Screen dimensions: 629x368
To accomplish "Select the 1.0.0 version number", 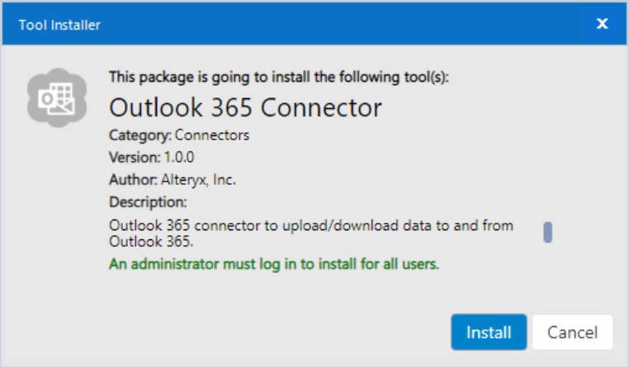I will point(179,157).
